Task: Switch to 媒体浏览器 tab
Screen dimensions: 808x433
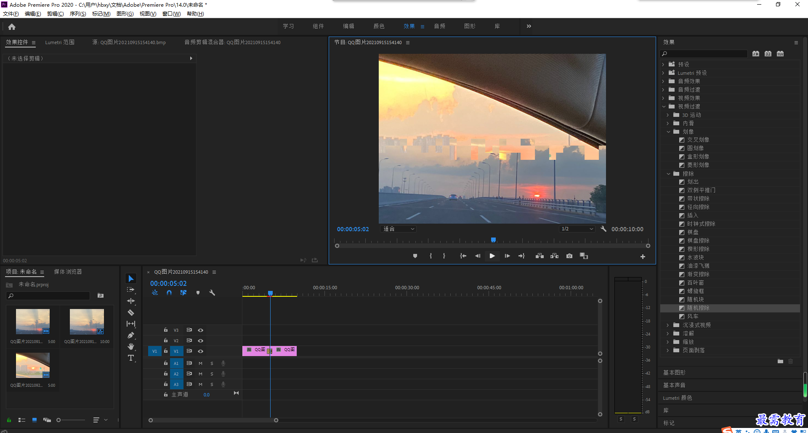Action: (x=68, y=272)
